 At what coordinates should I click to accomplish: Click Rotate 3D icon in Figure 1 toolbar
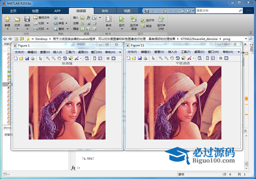[x=65, y=58]
